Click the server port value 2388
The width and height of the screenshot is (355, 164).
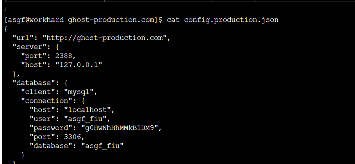pyautogui.click(x=64, y=56)
